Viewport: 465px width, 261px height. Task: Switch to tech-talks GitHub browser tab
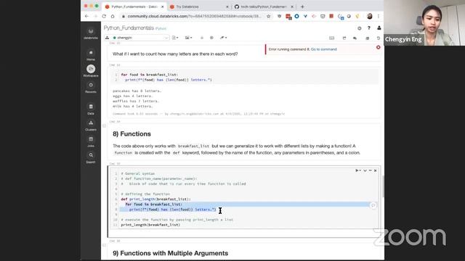263,7
